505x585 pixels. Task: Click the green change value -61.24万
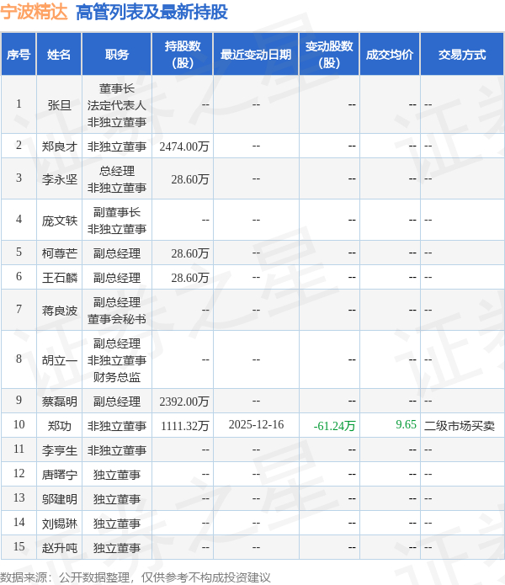[334, 426]
